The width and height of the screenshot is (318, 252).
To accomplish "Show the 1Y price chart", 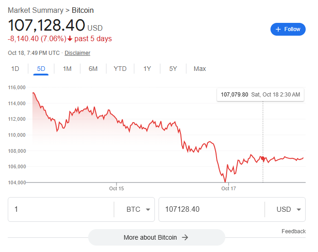I will 147,69.
